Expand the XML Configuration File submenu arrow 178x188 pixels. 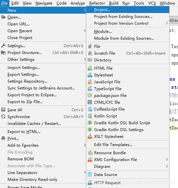[x=167, y=159]
